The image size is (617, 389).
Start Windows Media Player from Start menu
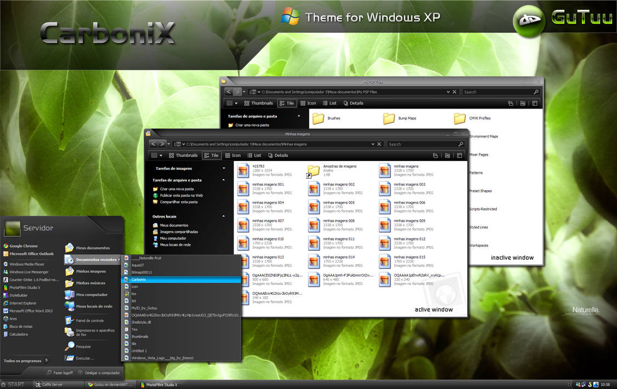pos(24,264)
